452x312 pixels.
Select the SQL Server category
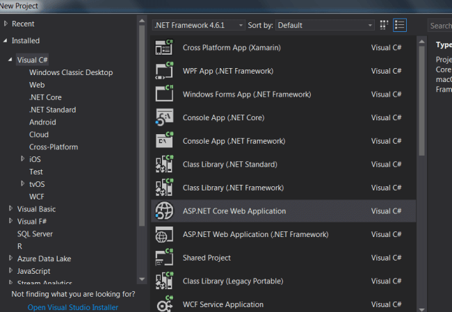35,233
